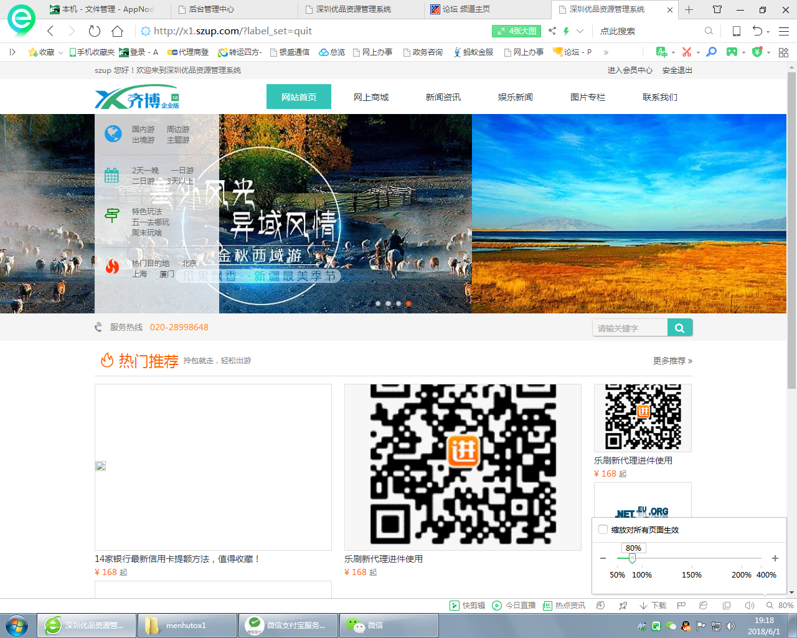This screenshot has width=797, height=638.
Task: Click the green game controller icon
Action: [x=732, y=52]
